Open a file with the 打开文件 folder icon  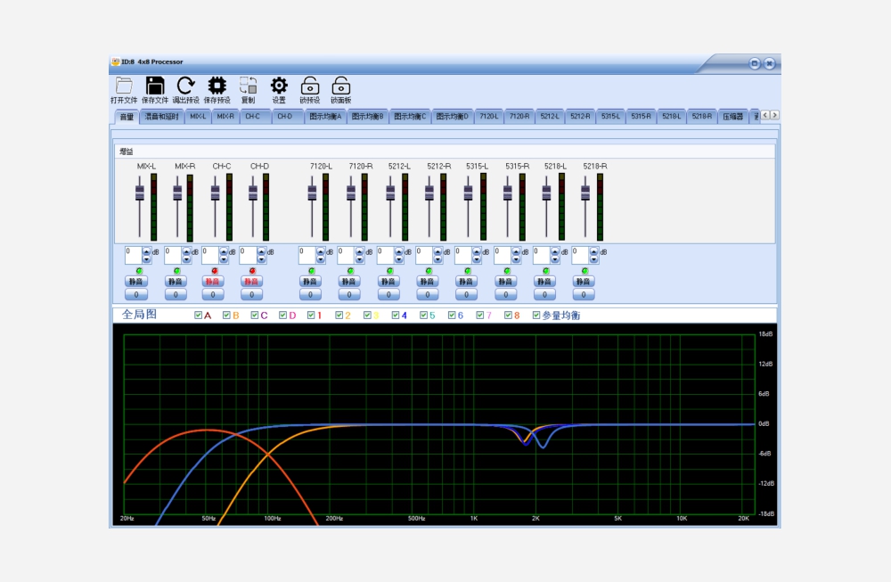[x=124, y=86]
